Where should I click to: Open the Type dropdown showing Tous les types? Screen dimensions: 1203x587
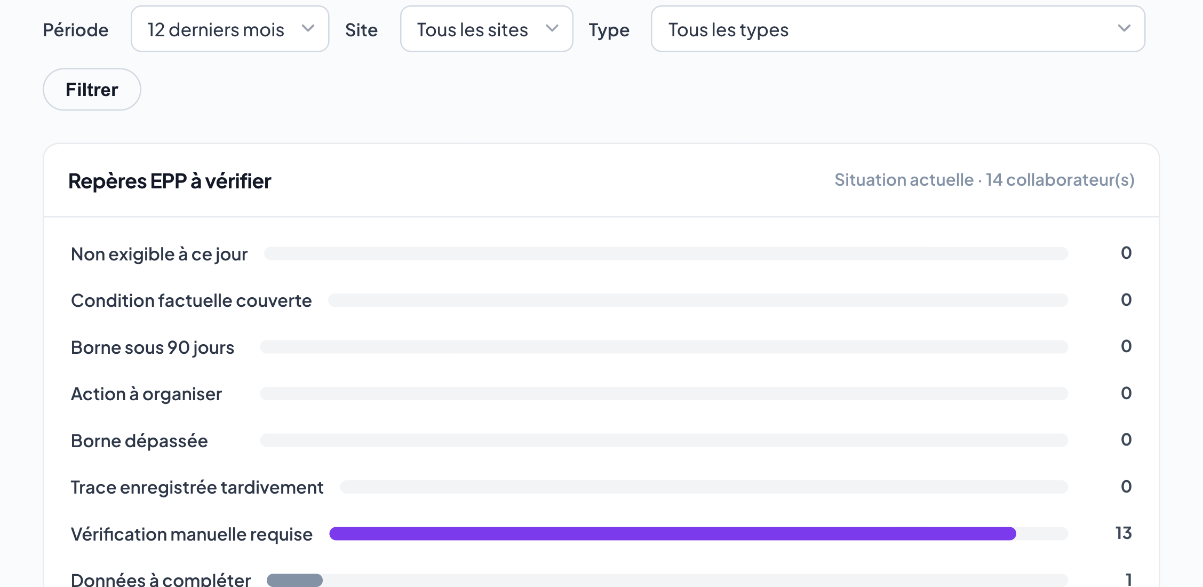898,29
